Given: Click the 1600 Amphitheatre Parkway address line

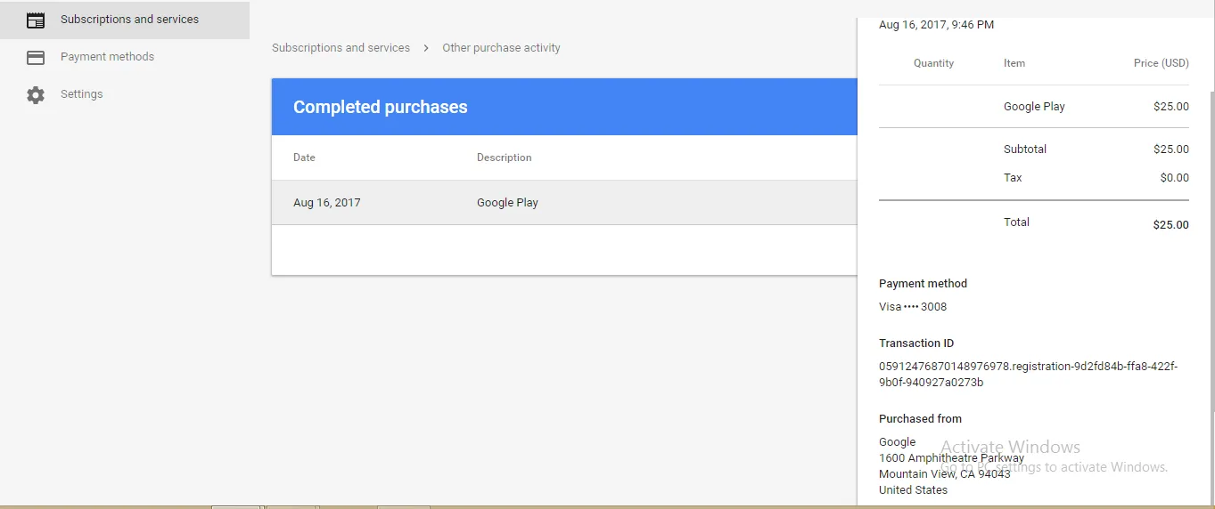Looking at the screenshot, I should tap(951, 458).
